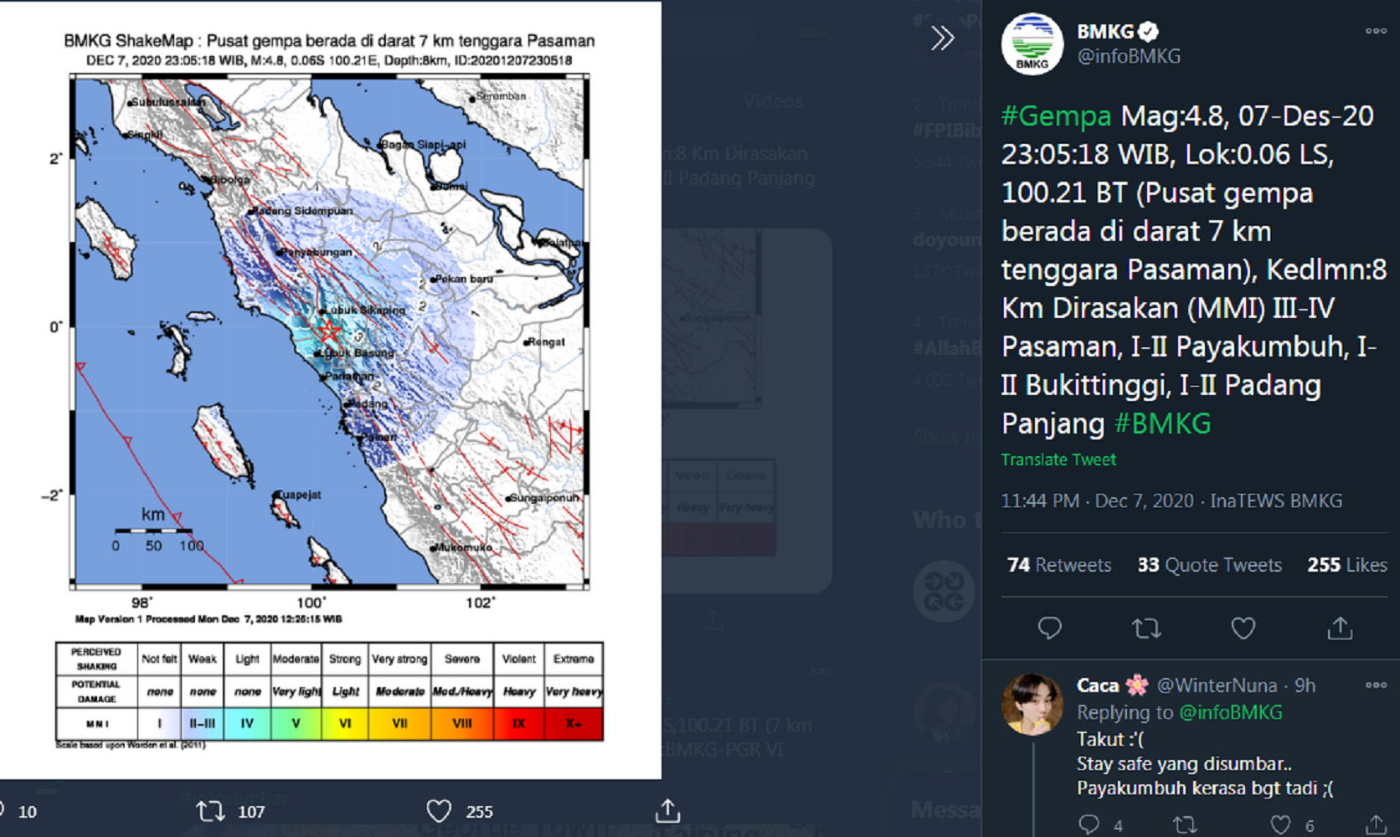Viewport: 1400px width, 837px height.
Task: Open Caca's profile avatar
Action: click(1032, 704)
